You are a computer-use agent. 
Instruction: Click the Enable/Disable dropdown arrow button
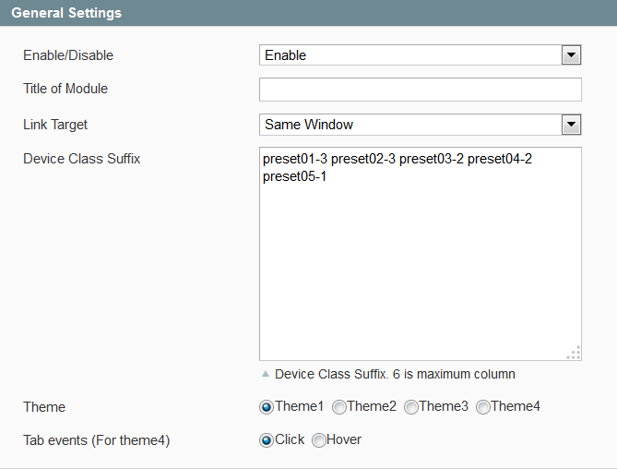(571, 55)
